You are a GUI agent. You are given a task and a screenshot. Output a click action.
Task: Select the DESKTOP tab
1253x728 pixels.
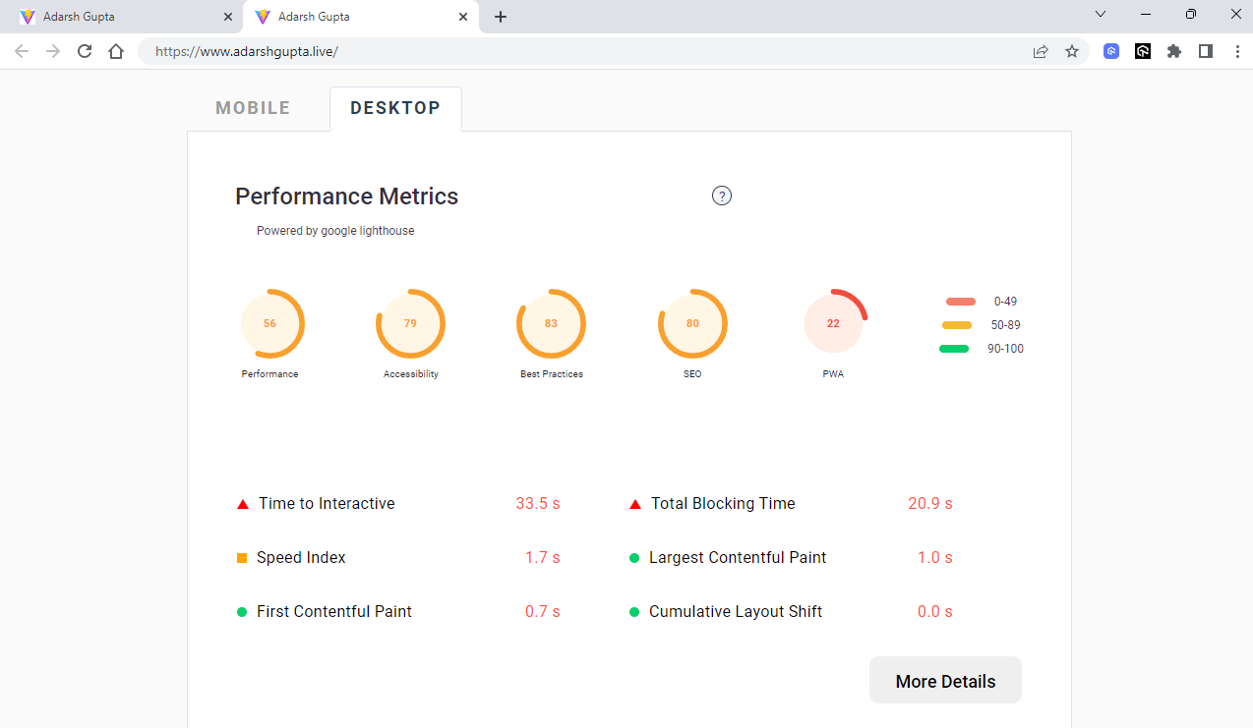click(x=395, y=107)
